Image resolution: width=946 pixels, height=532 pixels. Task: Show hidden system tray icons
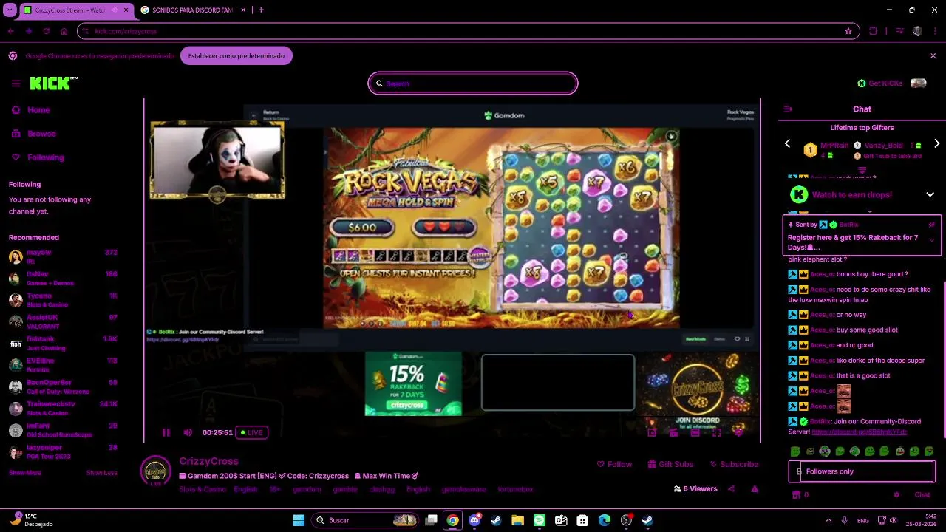coord(828,520)
